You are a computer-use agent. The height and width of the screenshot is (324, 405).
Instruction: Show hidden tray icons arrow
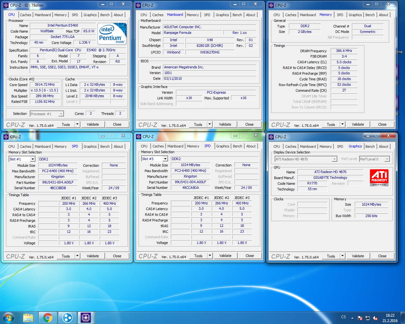352,318
